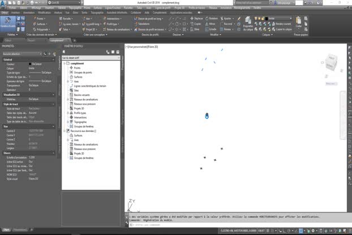Image resolution: width=352 pixels, height=235 pixels.
Task: Click the Couleur DuCalque swatch in Propriétés
Action: click(x=30, y=64)
